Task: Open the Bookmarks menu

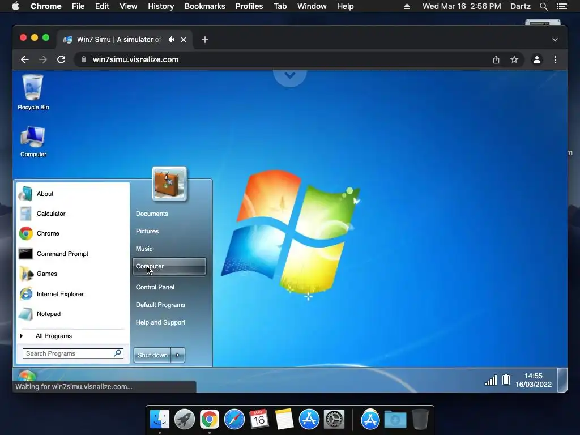Action: pos(205,6)
